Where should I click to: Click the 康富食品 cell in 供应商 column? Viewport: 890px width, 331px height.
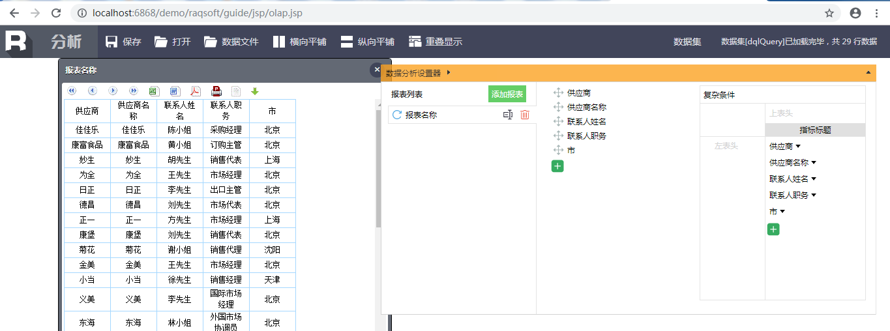tap(87, 145)
